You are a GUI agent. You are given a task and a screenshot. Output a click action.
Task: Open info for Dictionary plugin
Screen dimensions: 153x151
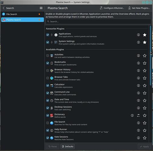click(x=132, y=115)
